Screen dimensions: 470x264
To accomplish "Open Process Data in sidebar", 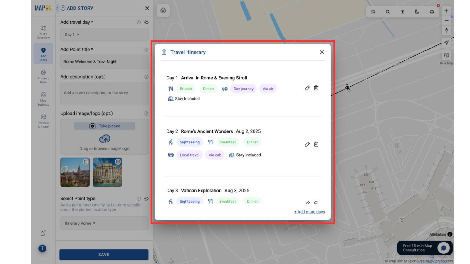I will (x=43, y=77).
